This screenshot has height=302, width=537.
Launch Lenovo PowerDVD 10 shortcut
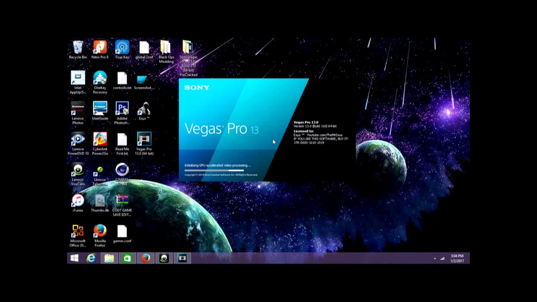pyautogui.click(x=78, y=143)
